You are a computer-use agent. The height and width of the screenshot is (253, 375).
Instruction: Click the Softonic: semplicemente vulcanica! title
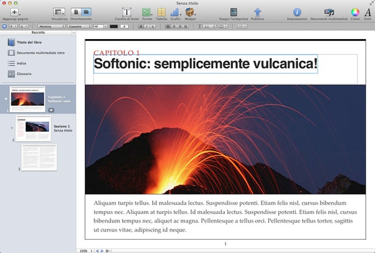pos(206,63)
